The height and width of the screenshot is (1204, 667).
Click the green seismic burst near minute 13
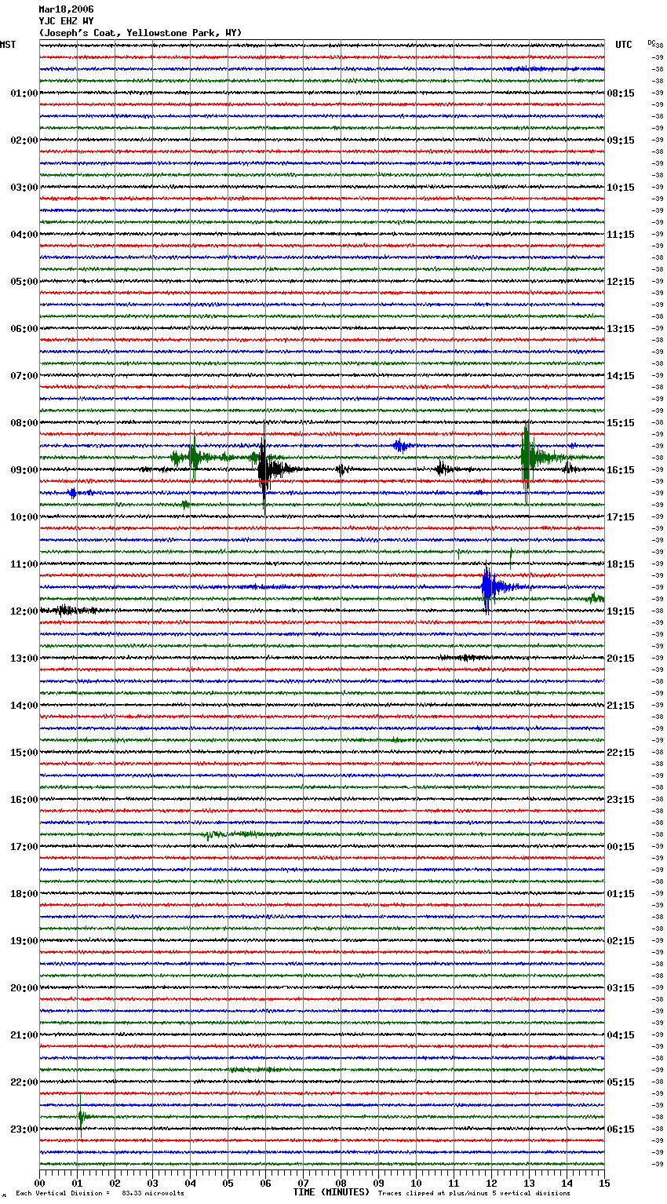(530, 457)
